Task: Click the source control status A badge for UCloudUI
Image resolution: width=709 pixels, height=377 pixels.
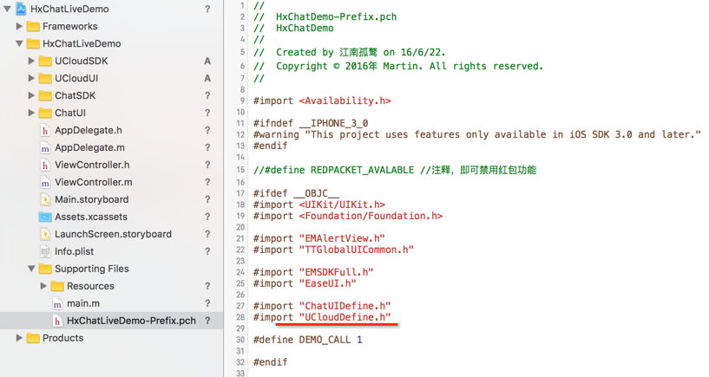Action: coord(207,78)
